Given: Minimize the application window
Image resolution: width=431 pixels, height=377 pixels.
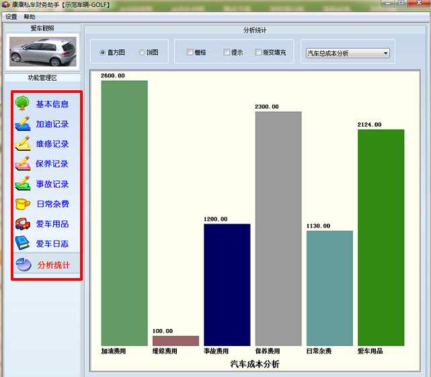Looking at the screenshot, I should 388,3.
